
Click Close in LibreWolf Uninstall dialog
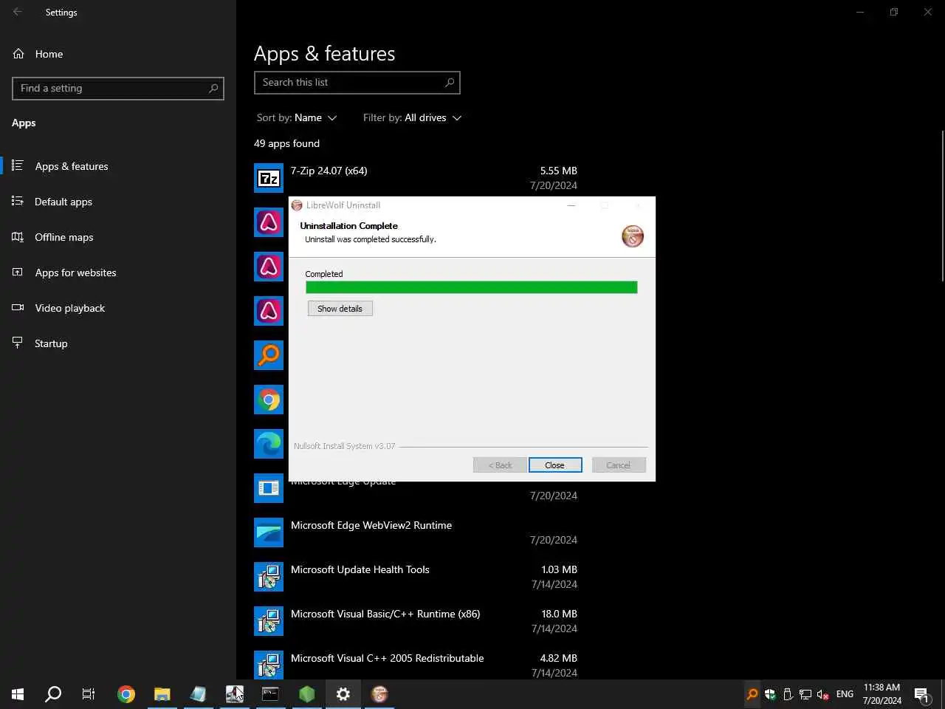click(555, 465)
